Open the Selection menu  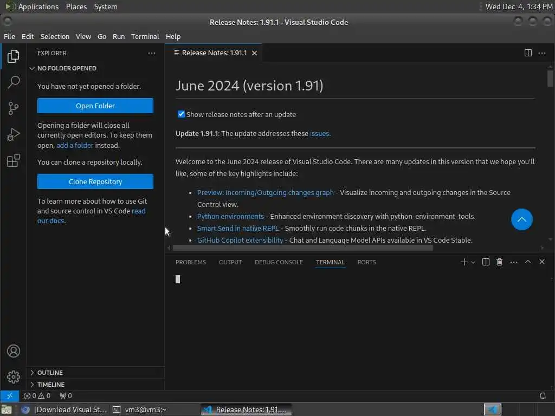[x=55, y=36]
